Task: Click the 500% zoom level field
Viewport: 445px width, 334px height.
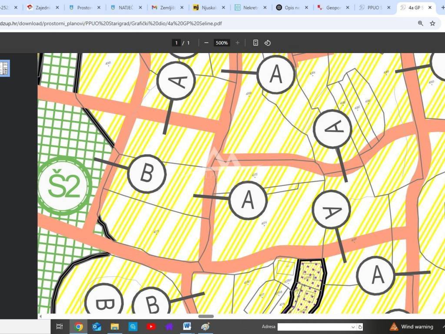Action: (x=222, y=43)
